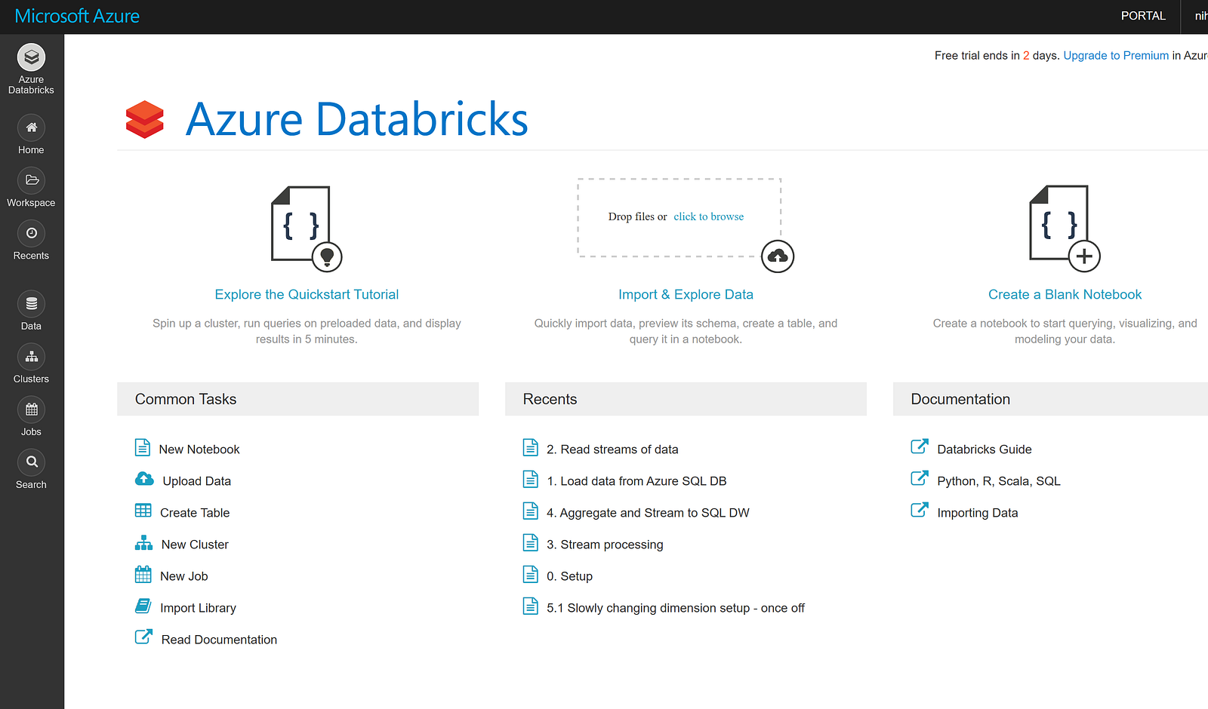Open recent '4. Aggregate and Stream to SQL DW'
Viewport: 1208px width, 709px height.
(648, 513)
